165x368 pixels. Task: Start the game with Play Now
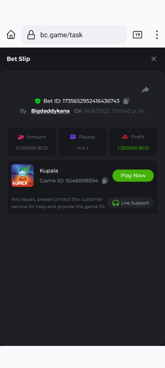(x=133, y=175)
